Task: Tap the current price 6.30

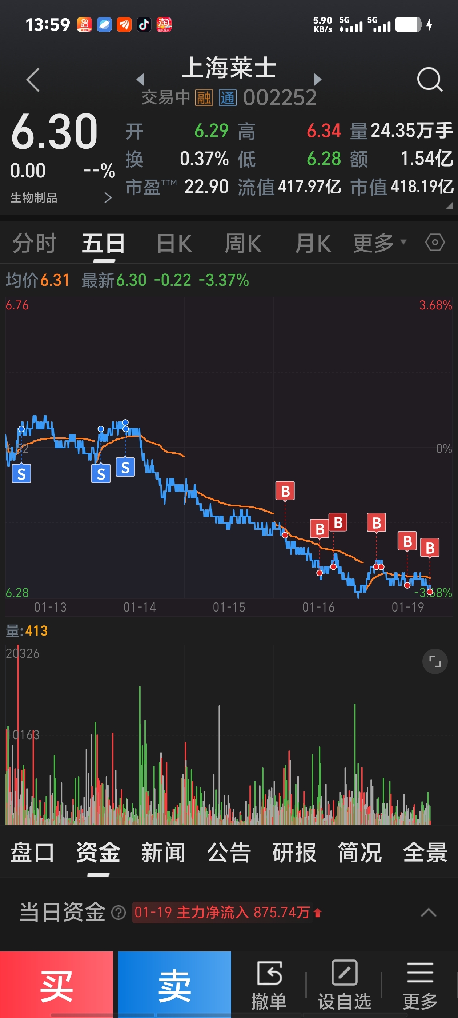Action: pos(55,131)
